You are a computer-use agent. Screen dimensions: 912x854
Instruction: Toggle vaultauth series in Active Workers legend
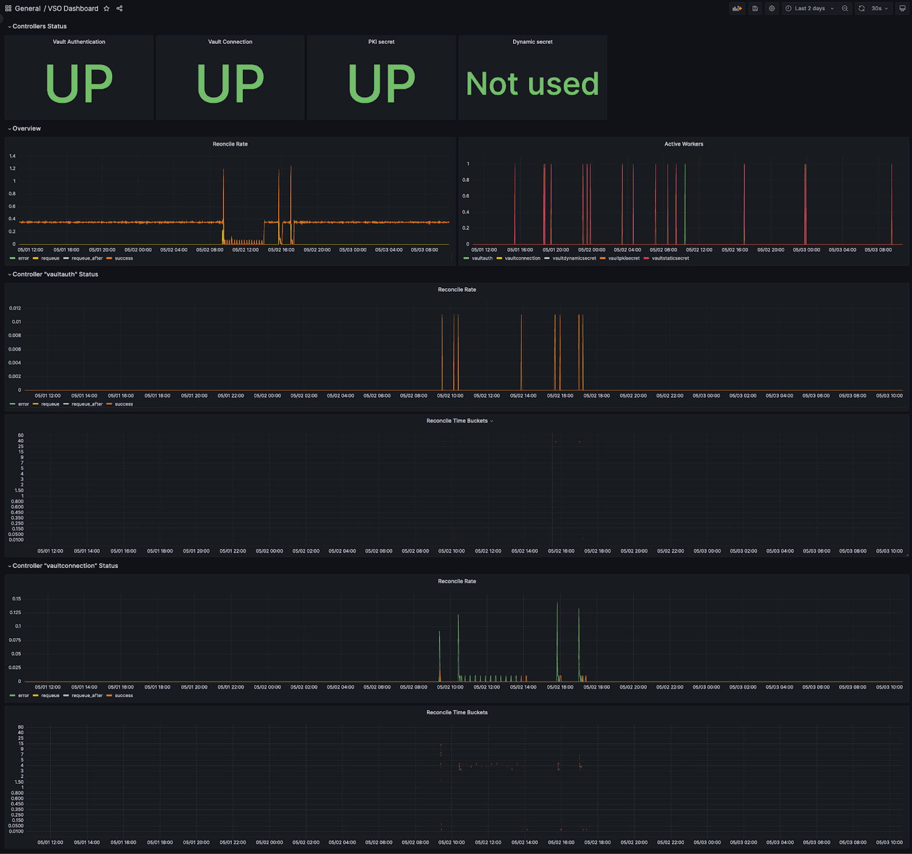[482, 259]
